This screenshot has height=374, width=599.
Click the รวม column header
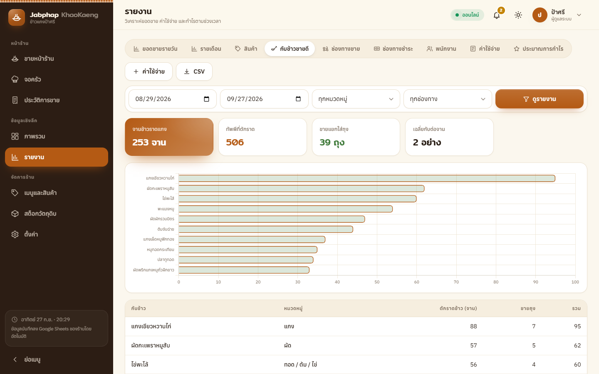point(577,308)
